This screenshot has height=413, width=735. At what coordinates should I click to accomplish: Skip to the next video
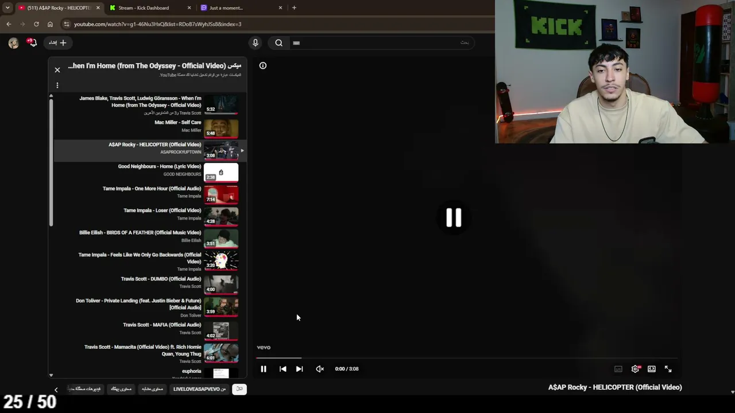(299, 369)
